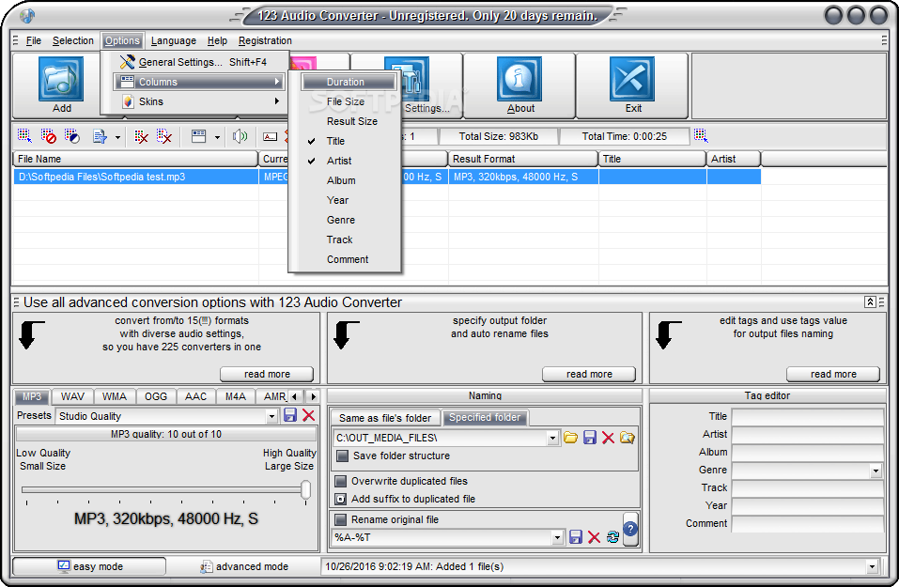Save output folder path with floppy icon
899x587 pixels.
pyautogui.click(x=589, y=438)
